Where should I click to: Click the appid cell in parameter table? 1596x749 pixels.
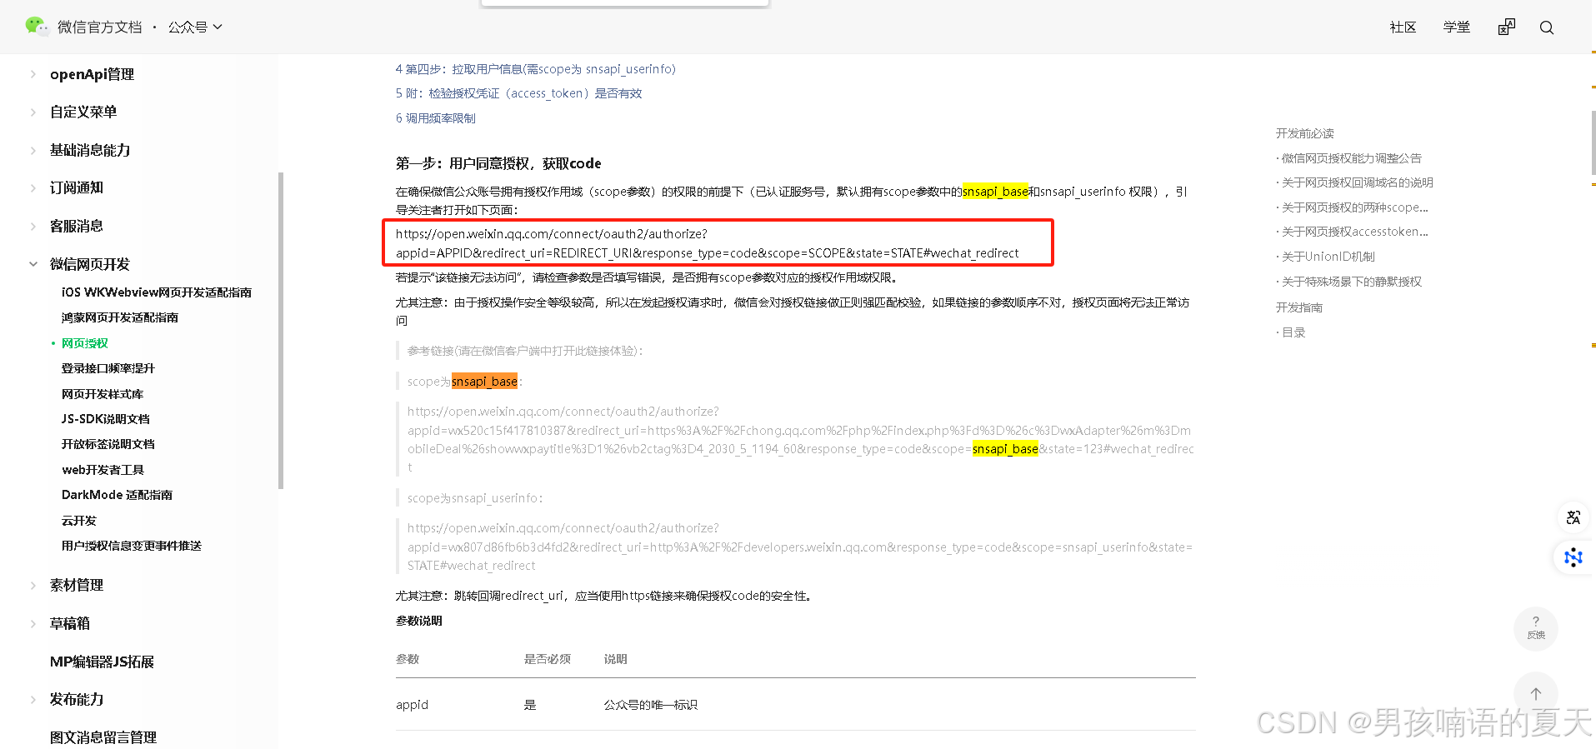click(x=412, y=705)
